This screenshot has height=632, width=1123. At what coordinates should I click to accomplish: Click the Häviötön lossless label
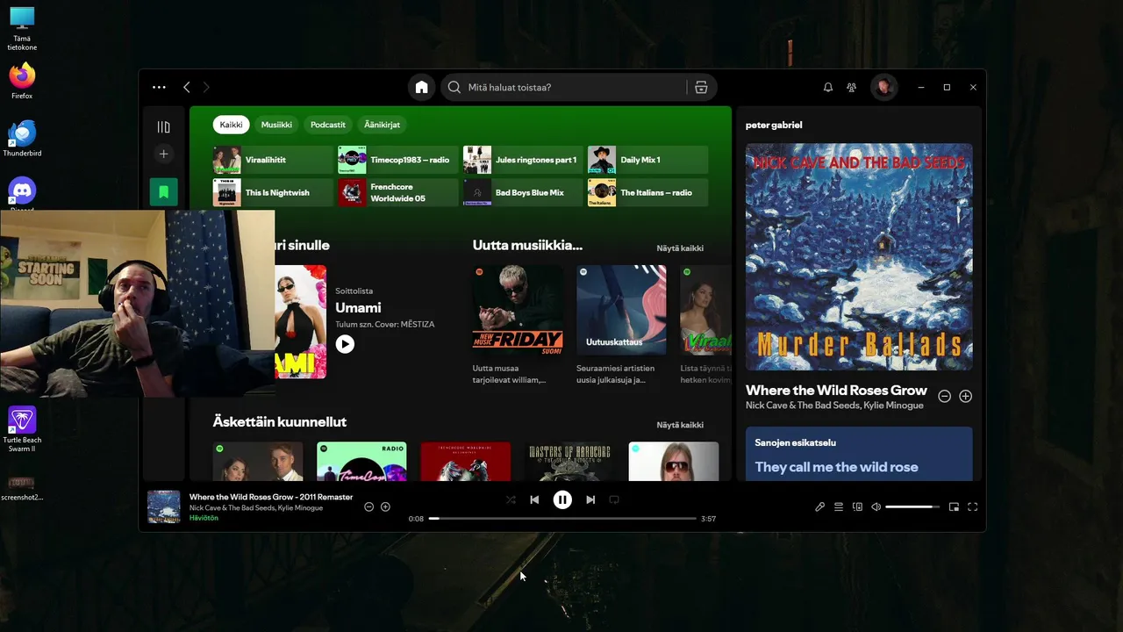[204, 518]
